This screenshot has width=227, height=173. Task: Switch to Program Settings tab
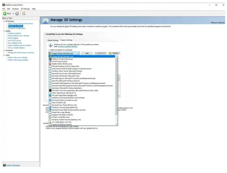(x=66, y=40)
